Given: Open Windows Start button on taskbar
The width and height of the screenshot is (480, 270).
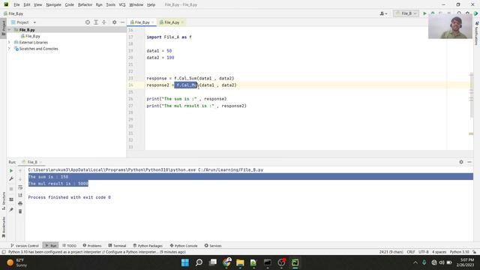Looking at the screenshot, I should pos(185,262).
